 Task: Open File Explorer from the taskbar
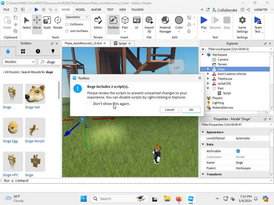pyautogui.click(x=167, y=199)
